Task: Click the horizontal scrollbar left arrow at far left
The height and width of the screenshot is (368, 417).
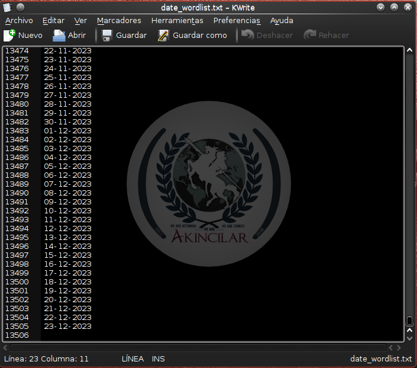Action: pos(5,347)
